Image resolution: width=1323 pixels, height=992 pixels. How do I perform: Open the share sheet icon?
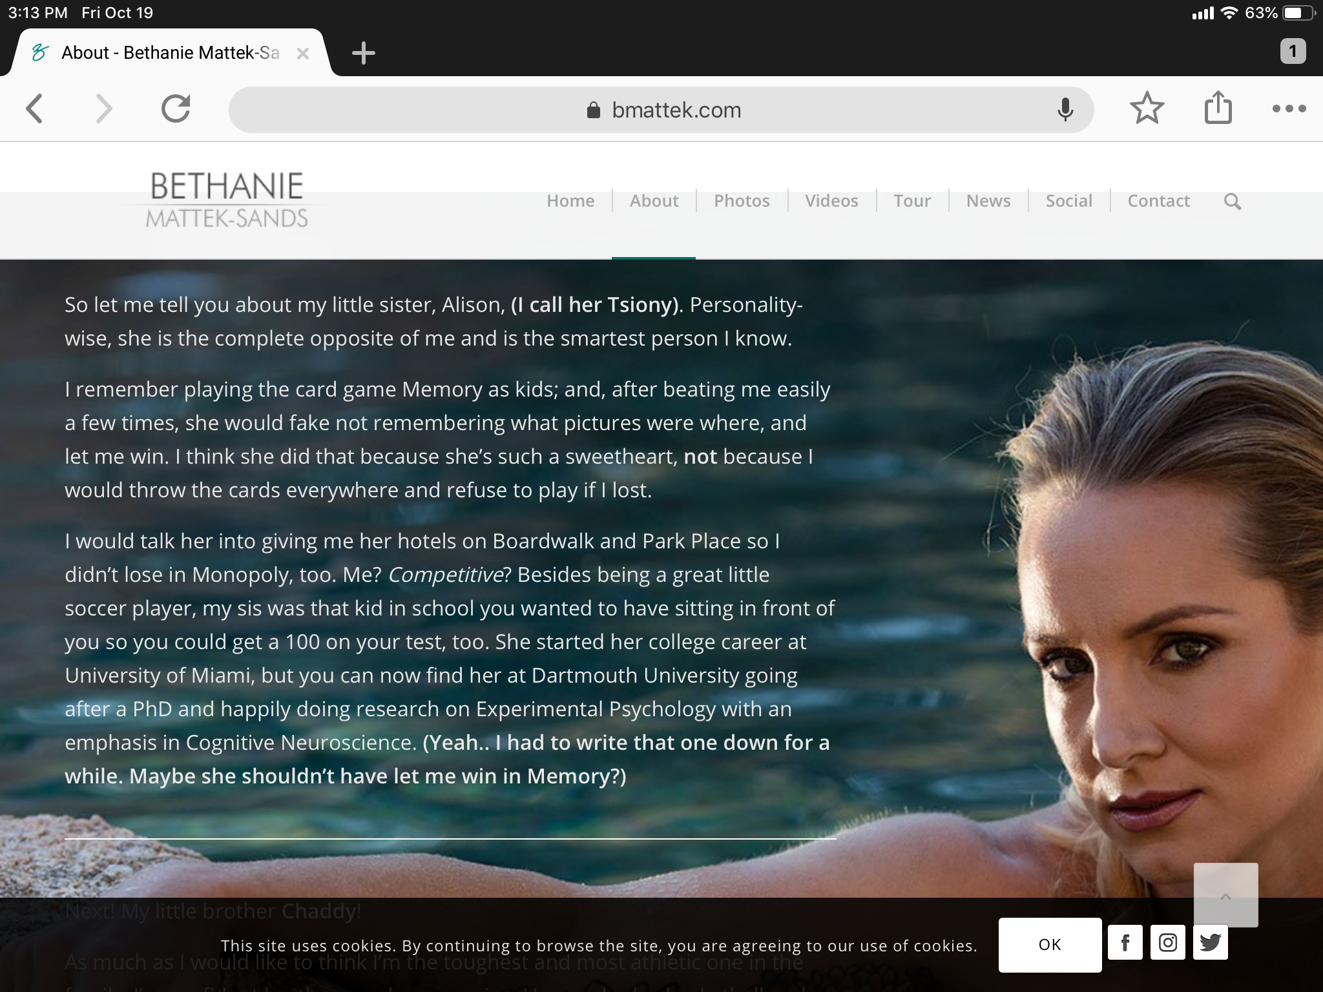(1218, 107)
